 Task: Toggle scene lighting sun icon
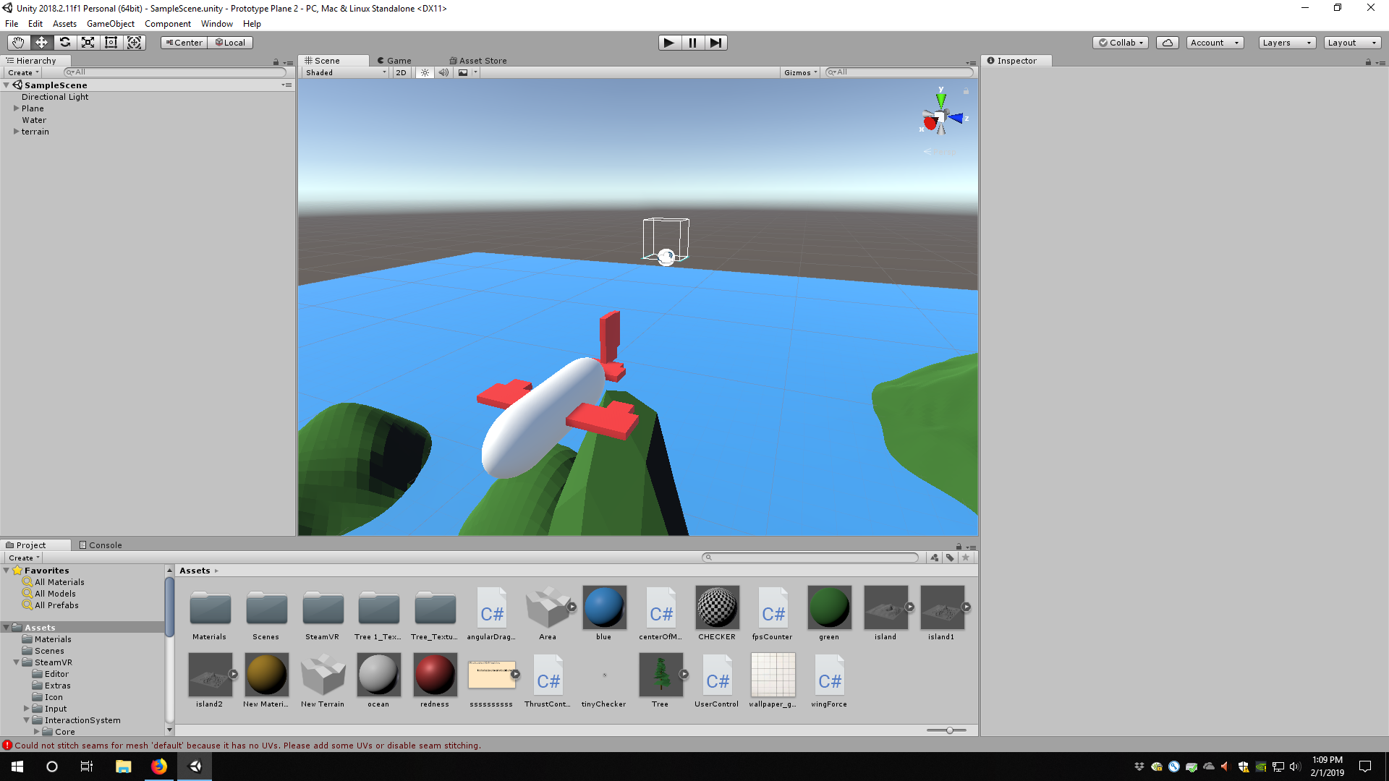(425, 72)
